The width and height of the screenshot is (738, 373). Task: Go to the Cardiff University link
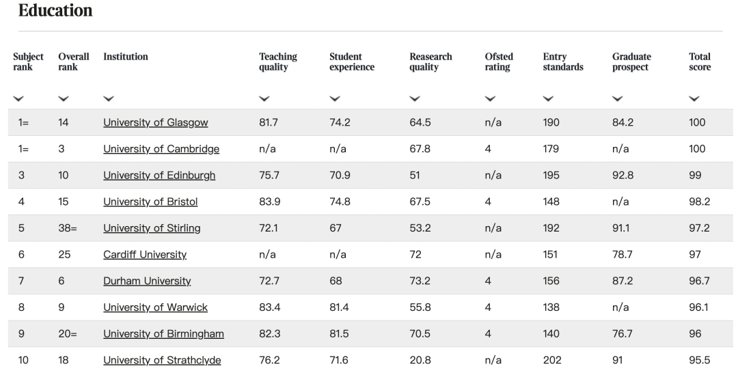click(x=145, y=255)
